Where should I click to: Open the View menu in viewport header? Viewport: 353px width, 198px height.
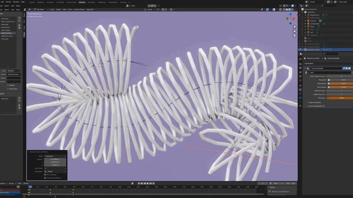pos(52,10)
